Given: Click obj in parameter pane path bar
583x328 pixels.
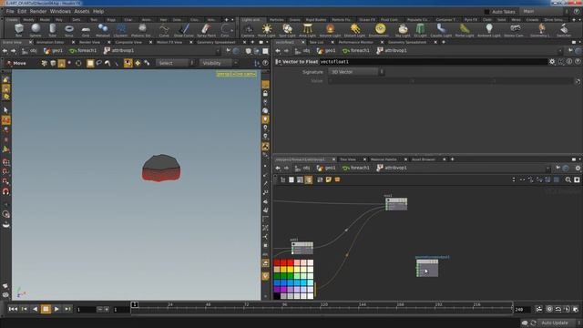Looking at the screenshot, I should point(302,51).
